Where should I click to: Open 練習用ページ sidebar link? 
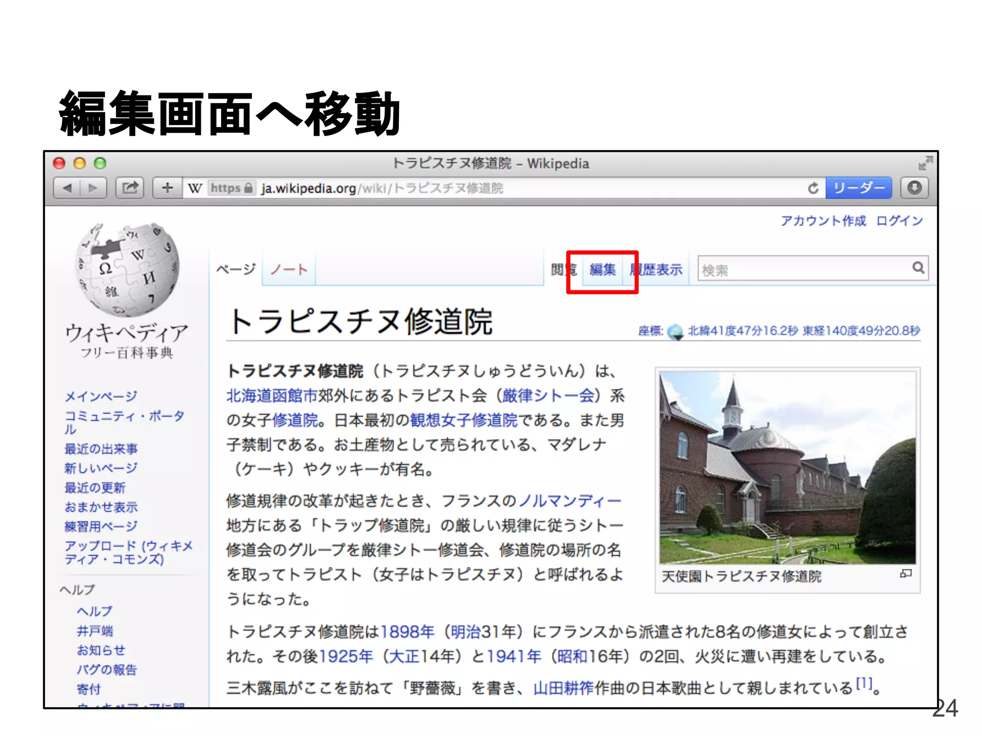coord(101,526)
